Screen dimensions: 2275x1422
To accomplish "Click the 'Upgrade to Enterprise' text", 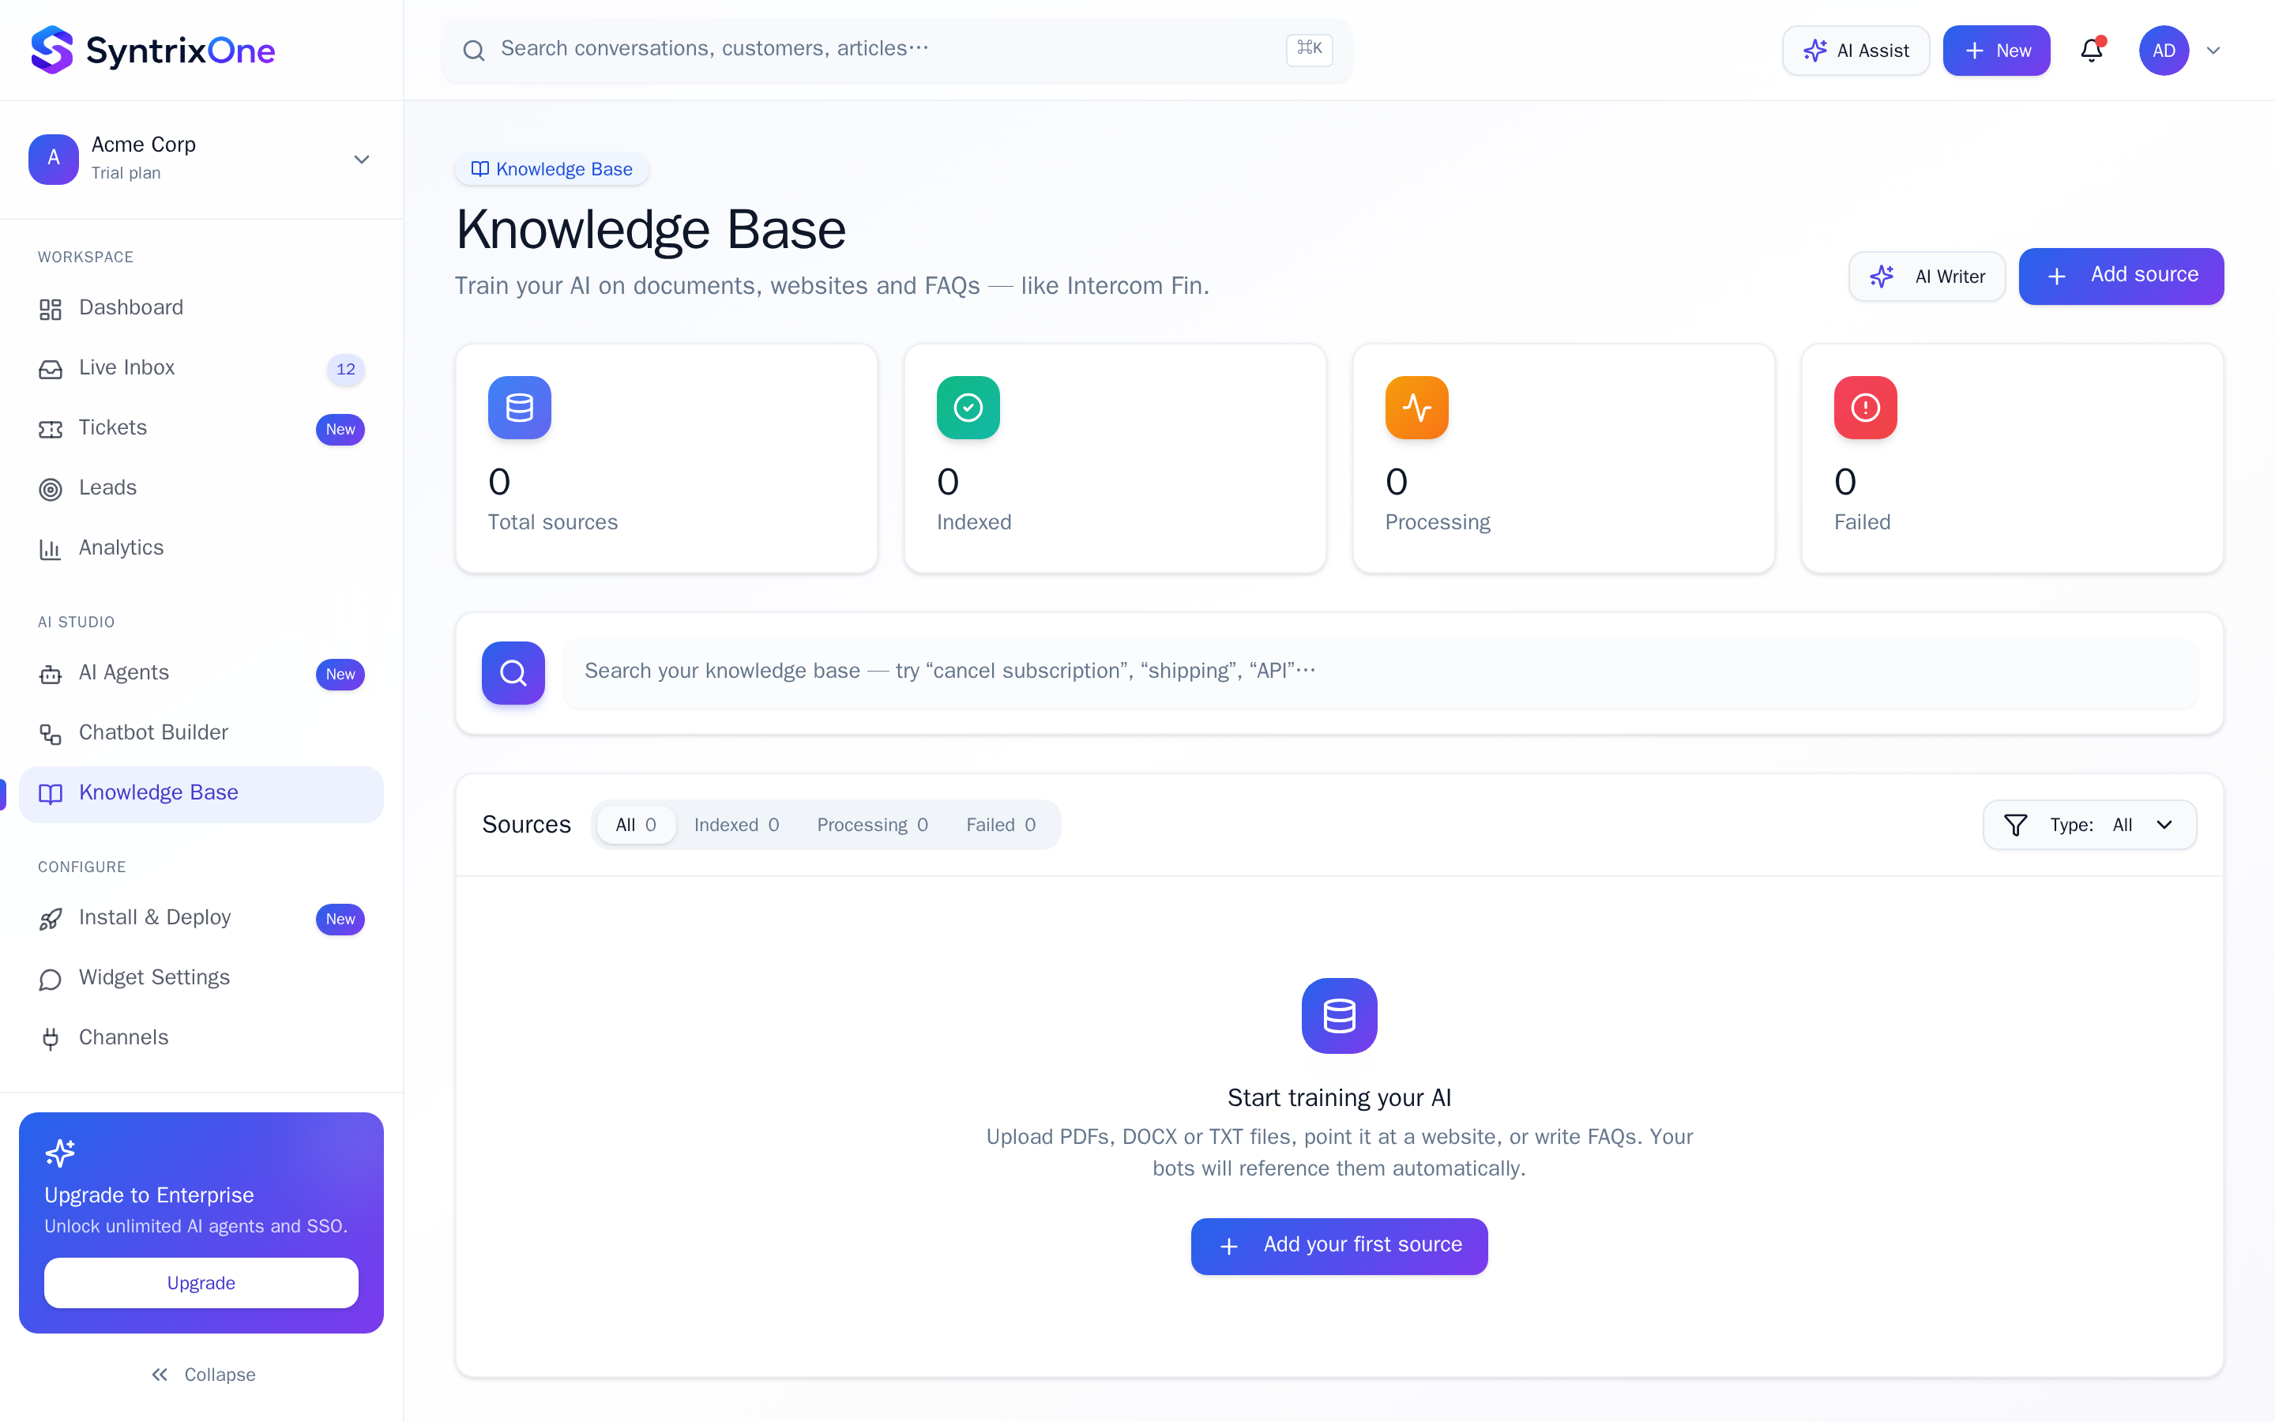I will pos(149,1195).
